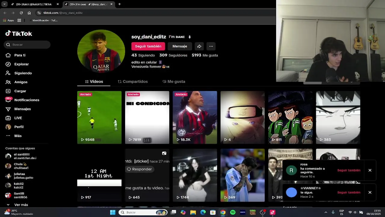This screenshot has width=385, height=217.
Task: Open pinned video with 9548 views
Action: coord(99,118)
